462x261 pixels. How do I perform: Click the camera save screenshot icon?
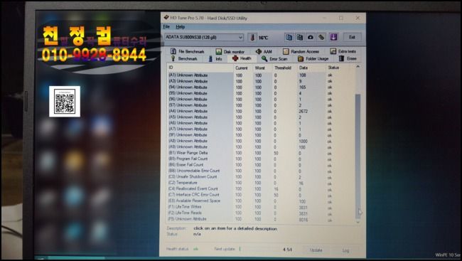pyautogui.click(x=311, y=37)
